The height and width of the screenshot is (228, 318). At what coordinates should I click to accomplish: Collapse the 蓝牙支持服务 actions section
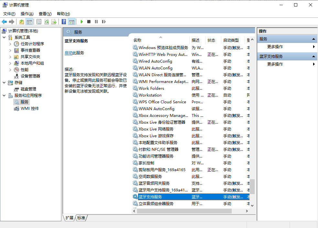coord(313,57)
